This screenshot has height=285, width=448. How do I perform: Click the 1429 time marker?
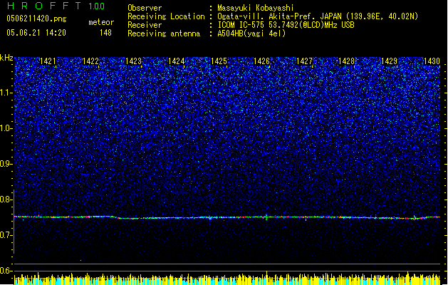389,61
